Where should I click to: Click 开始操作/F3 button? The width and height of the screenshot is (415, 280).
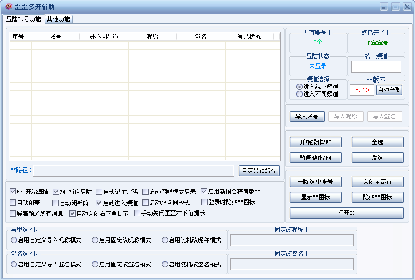(x=315, y=142)
